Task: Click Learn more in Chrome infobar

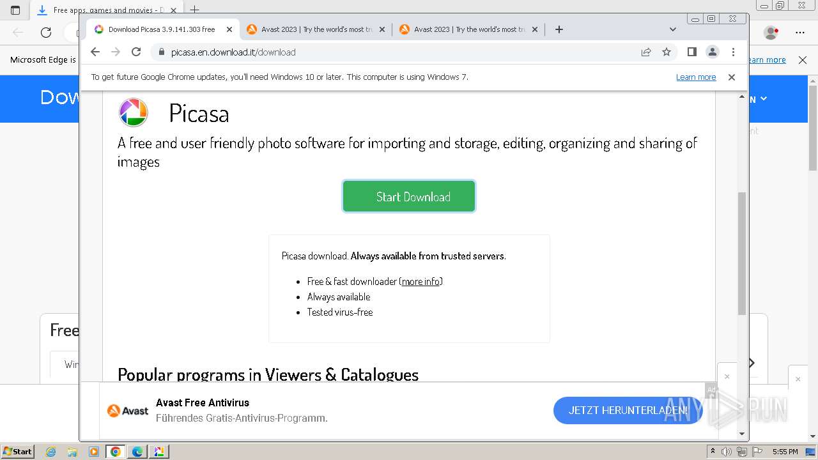Action: [x=696, y=77]
